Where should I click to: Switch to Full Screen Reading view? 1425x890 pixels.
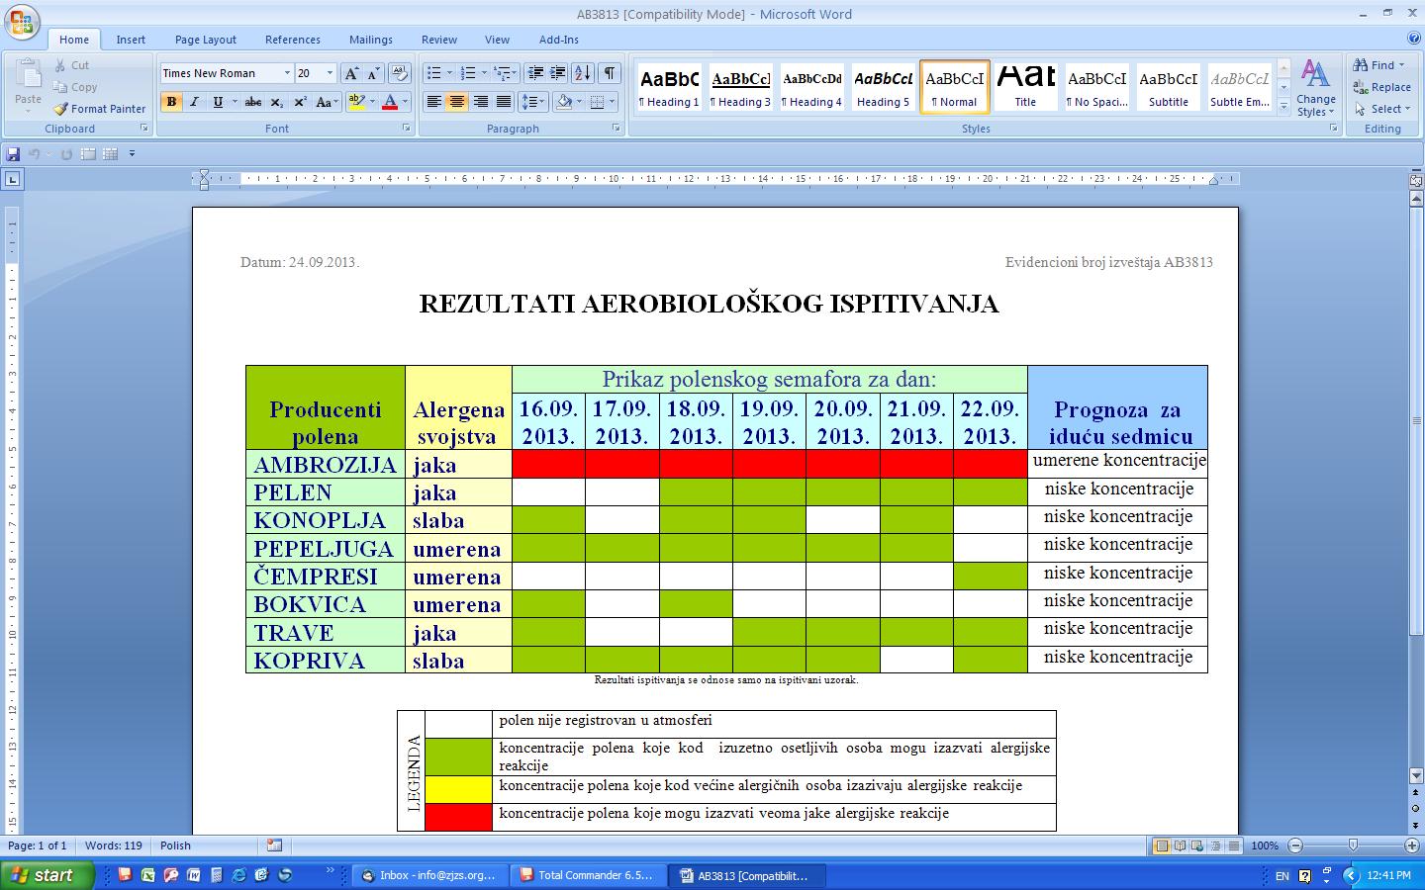(x=1180, y=845)
